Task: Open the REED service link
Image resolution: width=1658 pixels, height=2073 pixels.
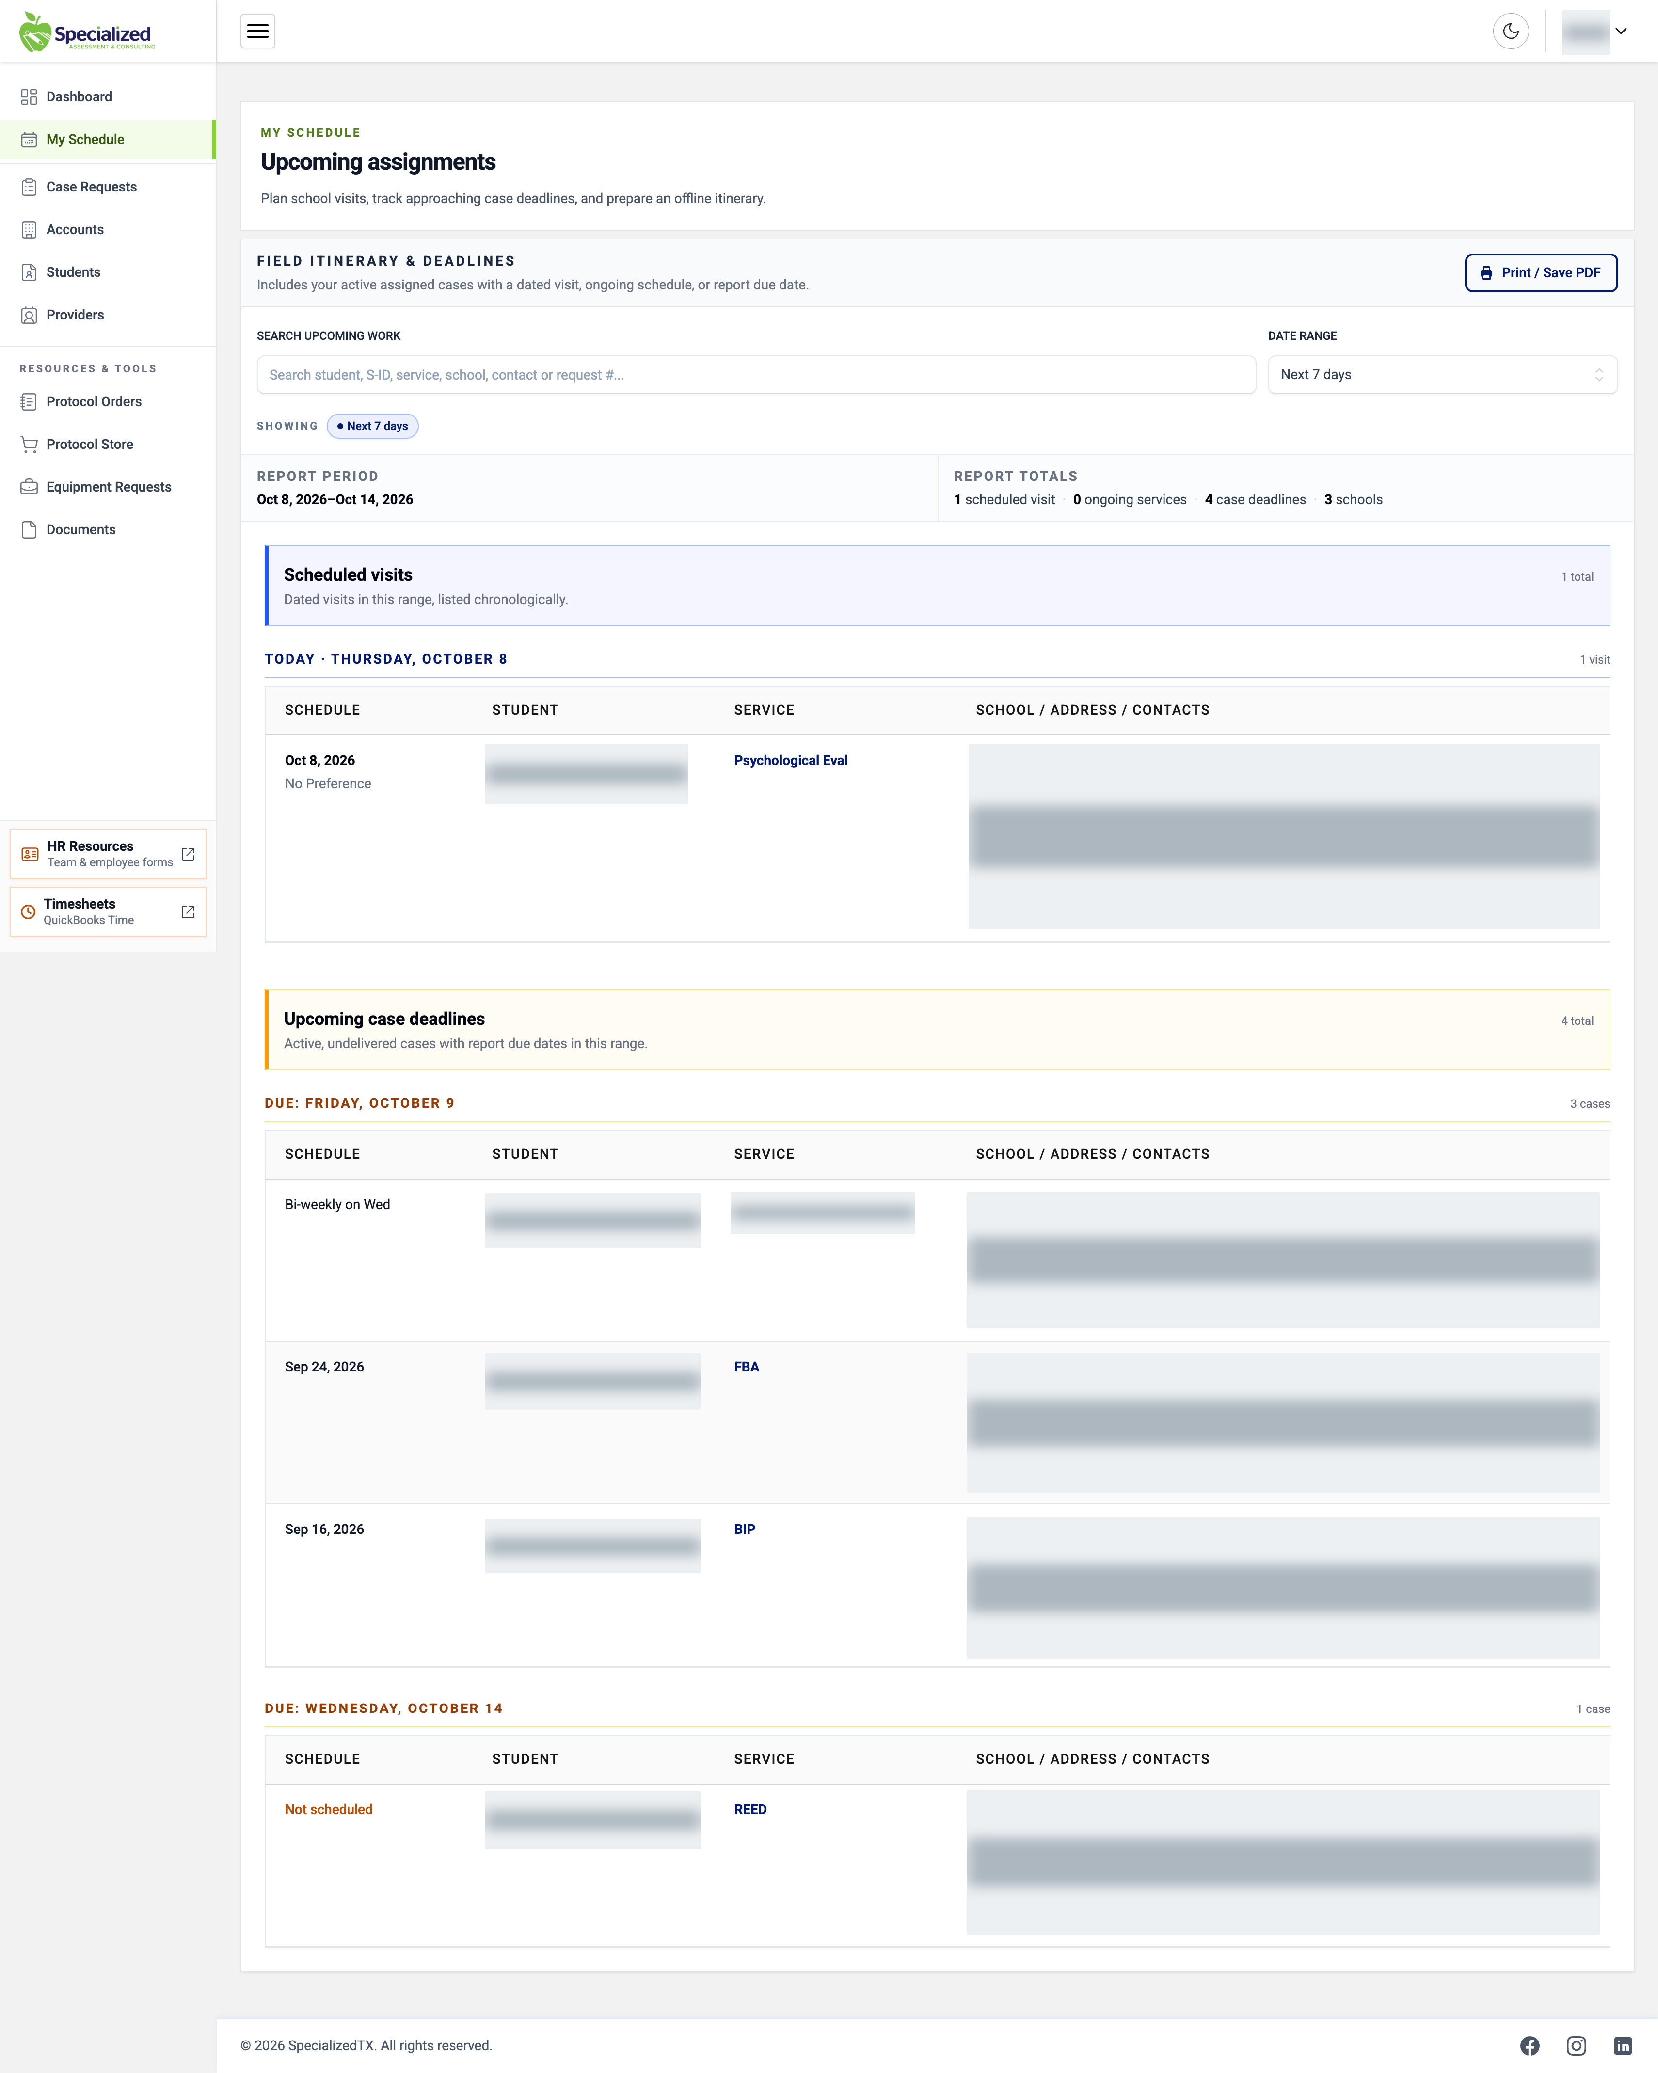Action: tap(750, 1810)
